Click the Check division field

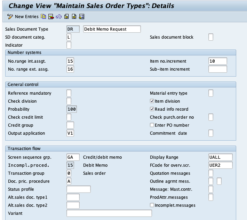coord(69,101)
